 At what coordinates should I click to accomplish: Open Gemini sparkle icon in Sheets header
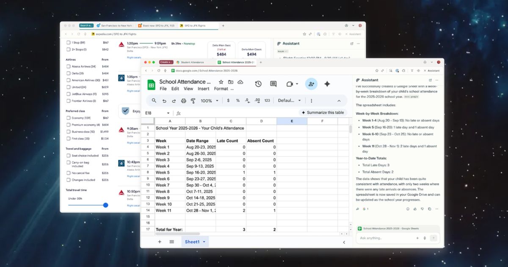(327, 84)
